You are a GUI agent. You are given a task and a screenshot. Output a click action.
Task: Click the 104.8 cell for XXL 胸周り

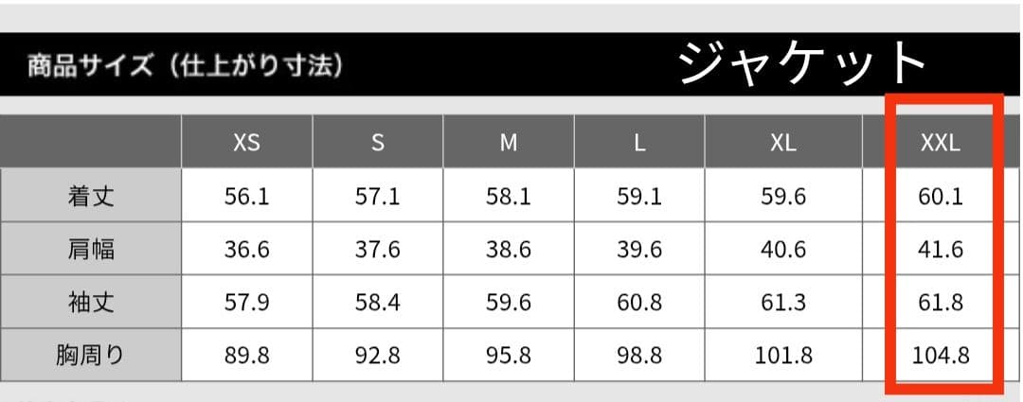(x=940, y=355)
